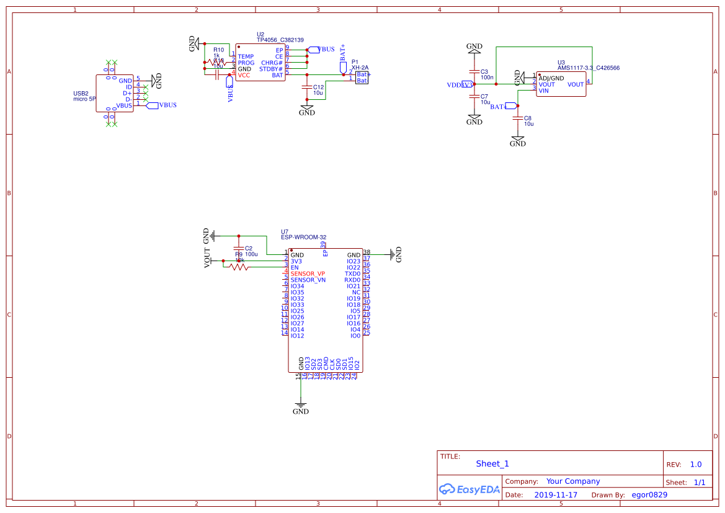The image size is (725, 513).
Task: Click the REV value 1.0
Action: point(695,463)
